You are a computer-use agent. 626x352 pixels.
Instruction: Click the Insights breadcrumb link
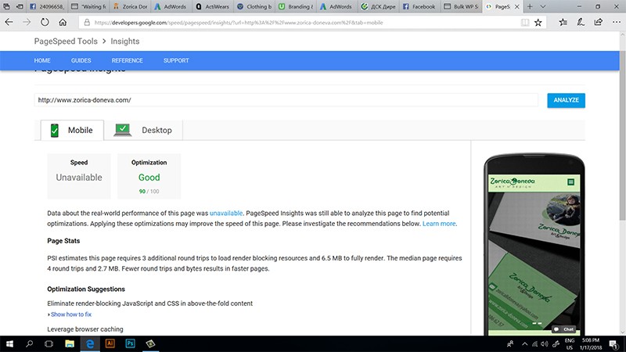125,41
